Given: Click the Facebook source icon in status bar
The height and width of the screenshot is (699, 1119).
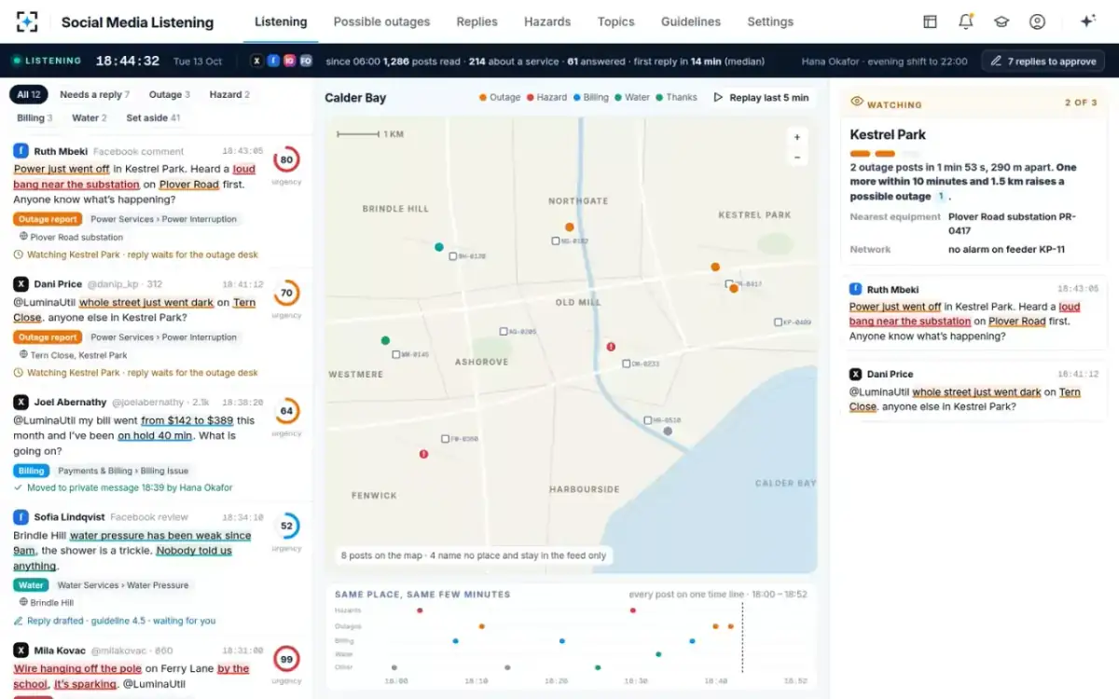Looking at the screenshot, I should (x=273, y=61).
